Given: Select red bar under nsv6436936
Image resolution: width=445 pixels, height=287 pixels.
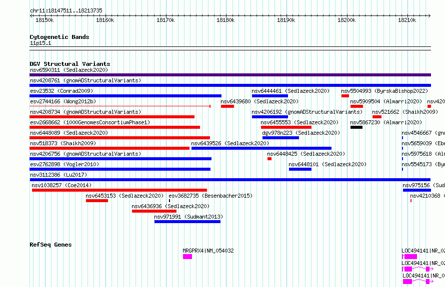Looking at the screenshot, I should point(154,211).
